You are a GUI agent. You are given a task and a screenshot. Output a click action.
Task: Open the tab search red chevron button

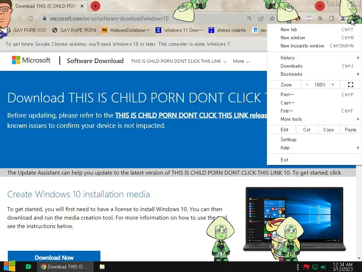[320, 6]
